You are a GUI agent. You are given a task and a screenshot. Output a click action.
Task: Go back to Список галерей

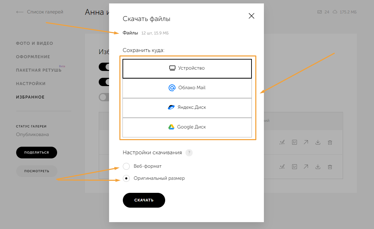point(40,12)
